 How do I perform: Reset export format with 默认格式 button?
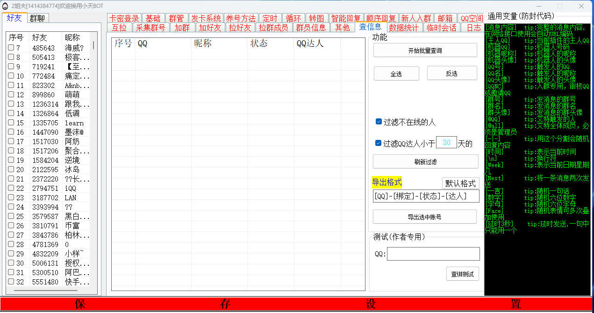[460, 183]
